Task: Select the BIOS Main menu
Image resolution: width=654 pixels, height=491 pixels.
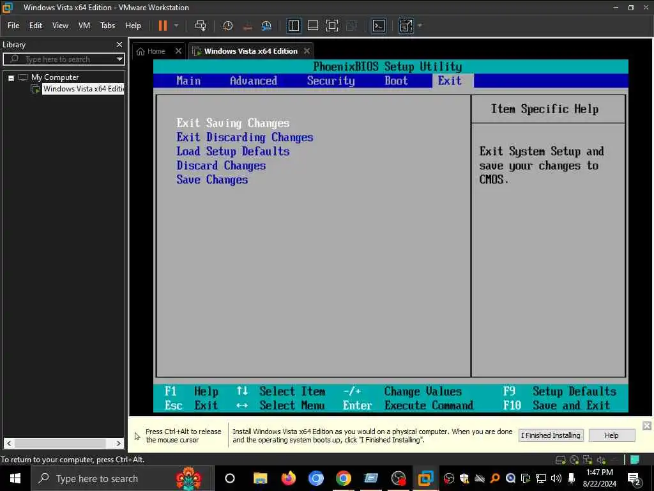Action: tap(188, 81)
